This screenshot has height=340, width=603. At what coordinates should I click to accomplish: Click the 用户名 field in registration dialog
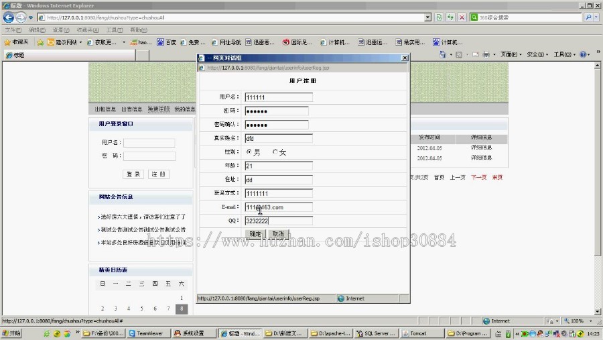279,97
